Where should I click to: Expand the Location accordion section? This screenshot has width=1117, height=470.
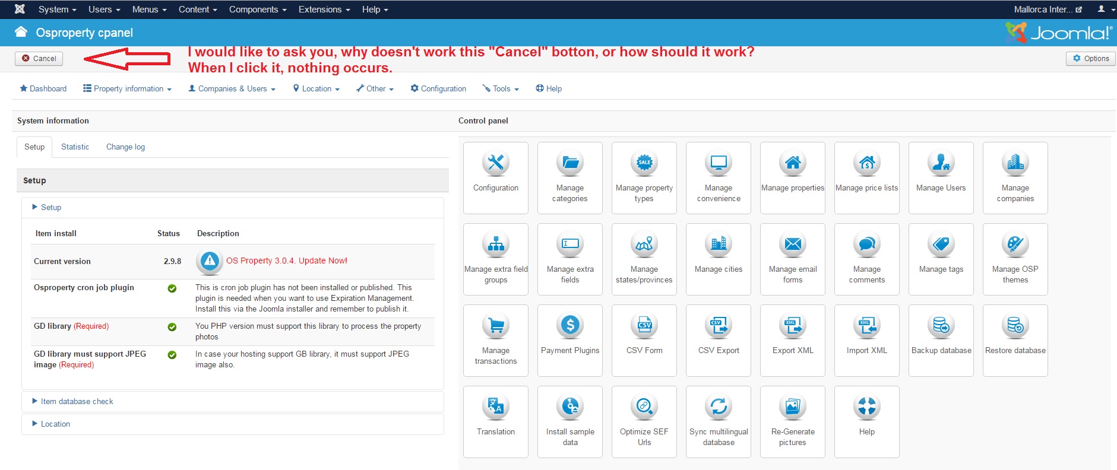[x=50, y=424]
